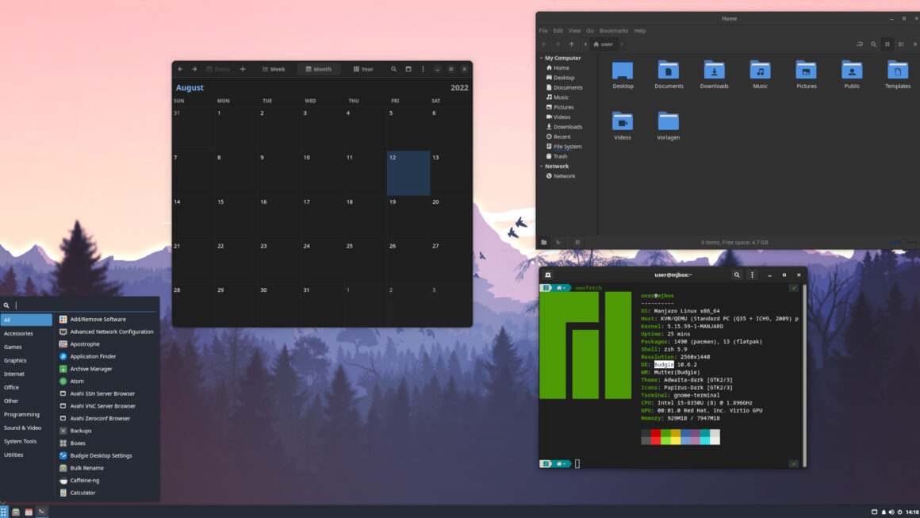Create a new event with the plus icon
The height and width of the screenshot is (518, 920).
pyautogui.click(x=242, y=69)
